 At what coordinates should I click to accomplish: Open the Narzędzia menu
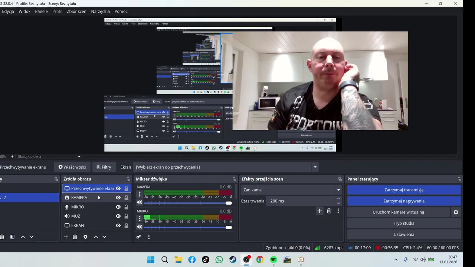click(x=100, y=11)
